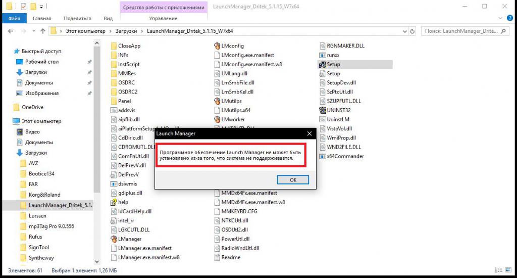
Task: Click Загрузки in the address path
Action: coord(126,31)
